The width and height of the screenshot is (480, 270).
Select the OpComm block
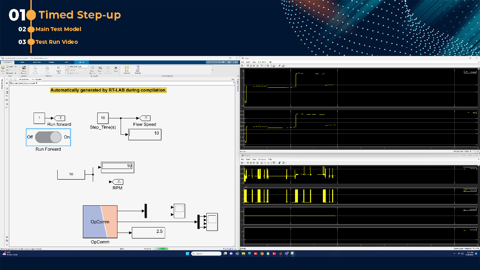pos(100,222)
